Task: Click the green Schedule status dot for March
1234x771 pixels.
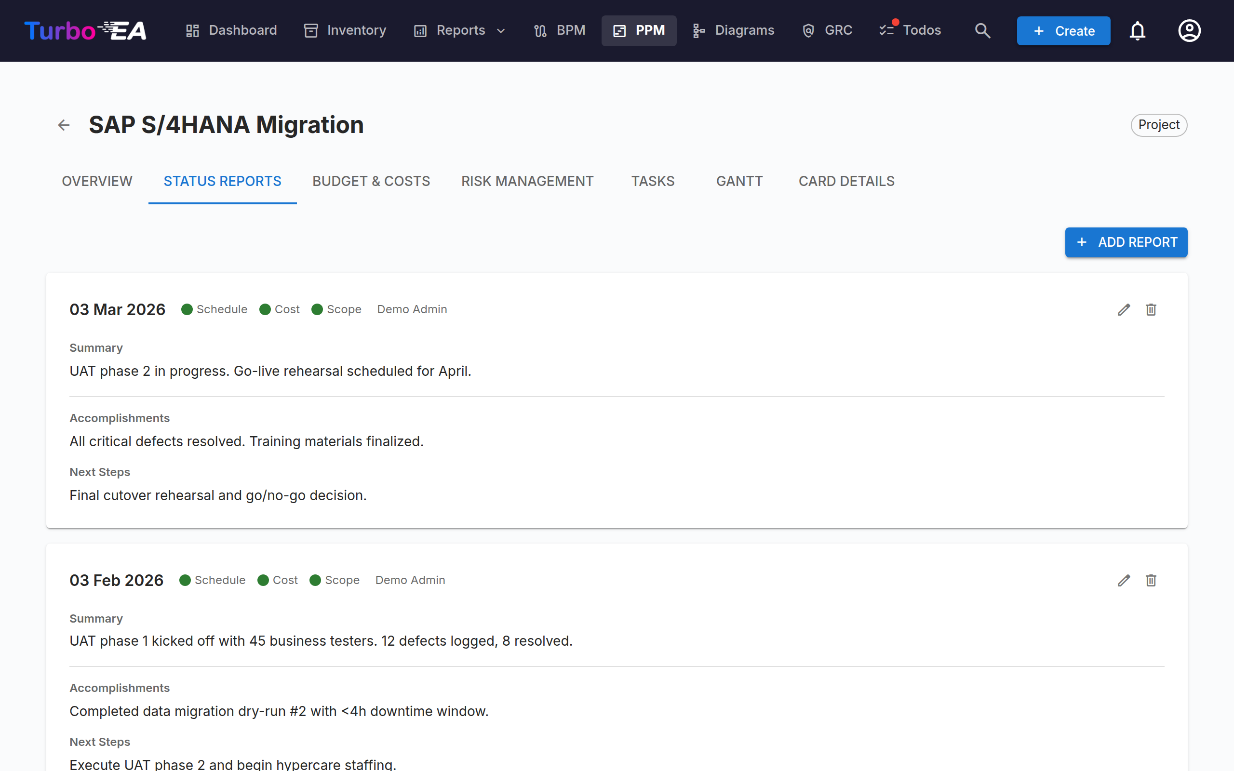Action: point(187,309)
